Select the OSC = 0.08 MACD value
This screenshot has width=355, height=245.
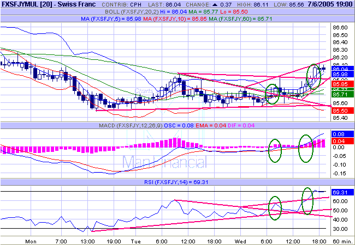179,126
